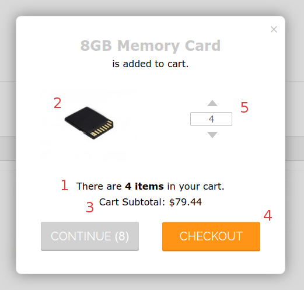Decrease quantity with the down arrow
This screenshot has width=304, height=290.
point(212,135)
